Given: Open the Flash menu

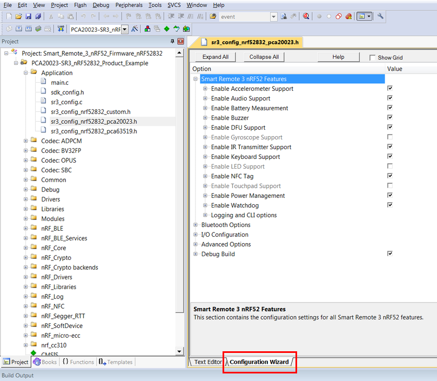Looking at the screenshot, I should pyautogui.click(x=80, y=5).
